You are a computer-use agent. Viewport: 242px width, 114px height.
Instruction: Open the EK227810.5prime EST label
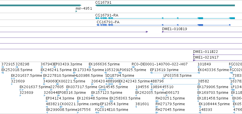[x=59, y=76]
